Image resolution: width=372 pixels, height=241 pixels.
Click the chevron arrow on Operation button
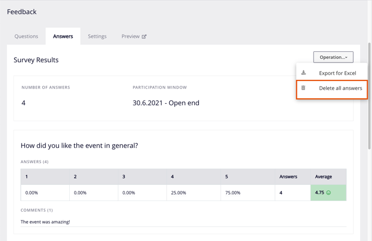tap(346, 57)
